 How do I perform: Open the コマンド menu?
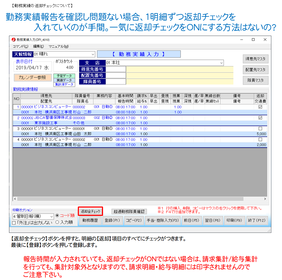[21, 46]
